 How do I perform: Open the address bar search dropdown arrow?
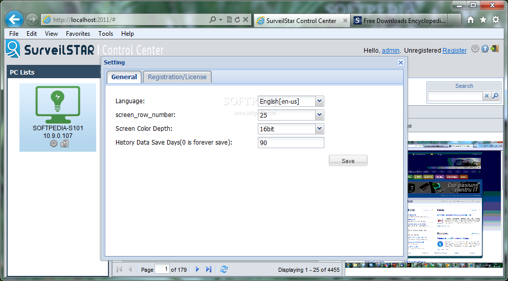tap(220, 20)
